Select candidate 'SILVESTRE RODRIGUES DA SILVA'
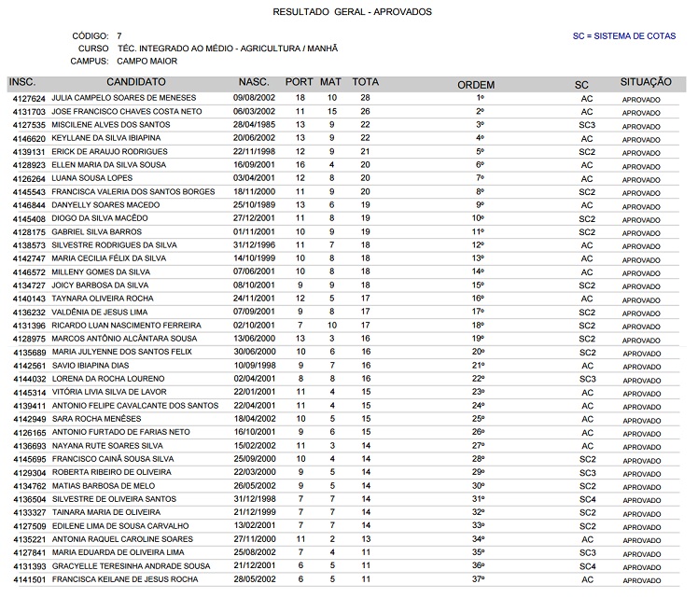698x612 pixels. click(114, 244)
